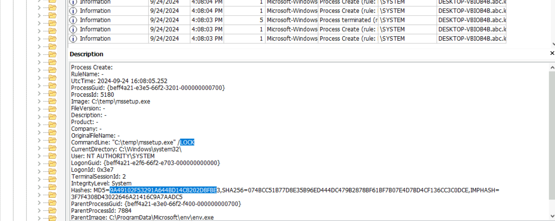Click the ParentImage env.exe path line

pyautogui.click(x=142, y=217)
